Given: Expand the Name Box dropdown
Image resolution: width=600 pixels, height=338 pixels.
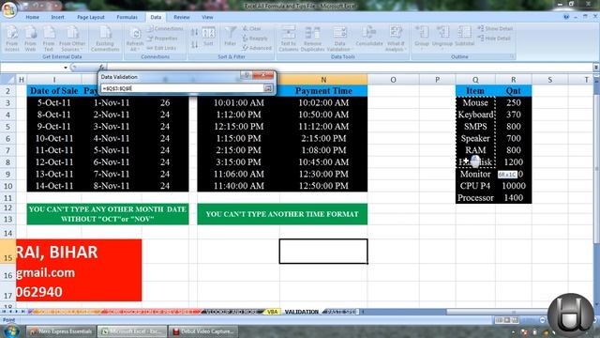Looking at the screenshot, I should click(x=66, y=68).
